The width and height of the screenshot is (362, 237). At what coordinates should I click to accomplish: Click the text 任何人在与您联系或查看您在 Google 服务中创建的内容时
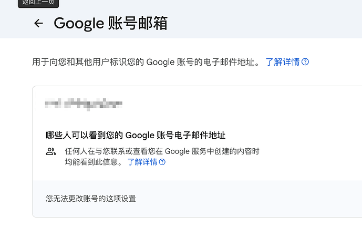click(162, 151)
